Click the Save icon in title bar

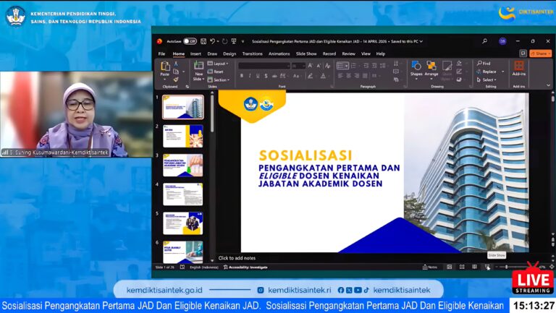tap(203, 41)
